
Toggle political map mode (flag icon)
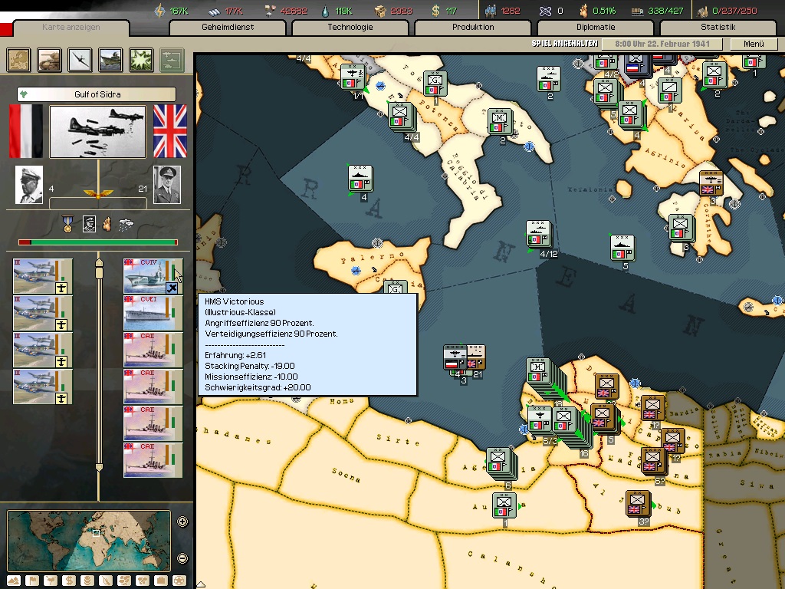pyautogui.click(x=32, y=581)
